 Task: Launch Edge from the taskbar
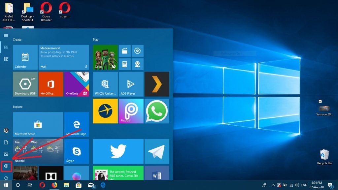pyautogui.click(x=103, y=185)
